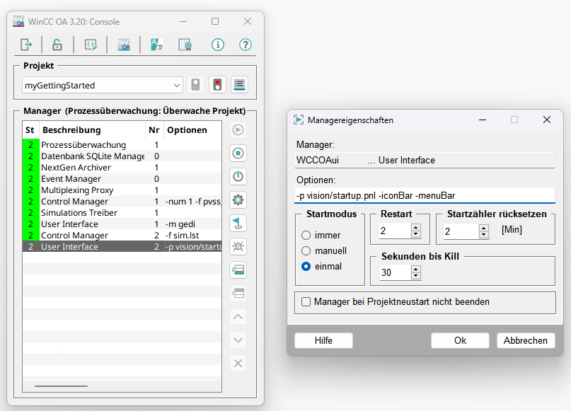Minimize the WinCC OA Console window
This screenshot has width=571, height=411.
[x=183, y=21]
